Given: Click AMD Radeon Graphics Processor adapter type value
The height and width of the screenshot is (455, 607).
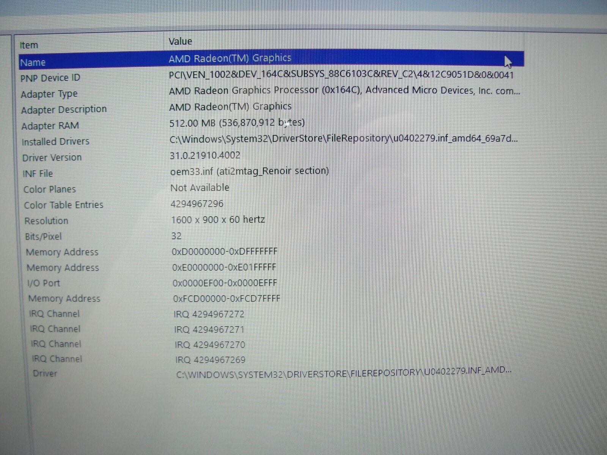Looking at the screenshot, I should click(344, 91).
